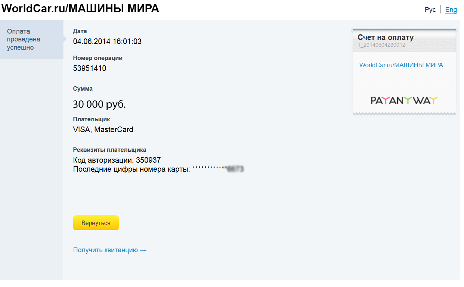Click the payer value VISA, MasterCard
Viewport: 464px width, 287px height.
coord(103,130)
